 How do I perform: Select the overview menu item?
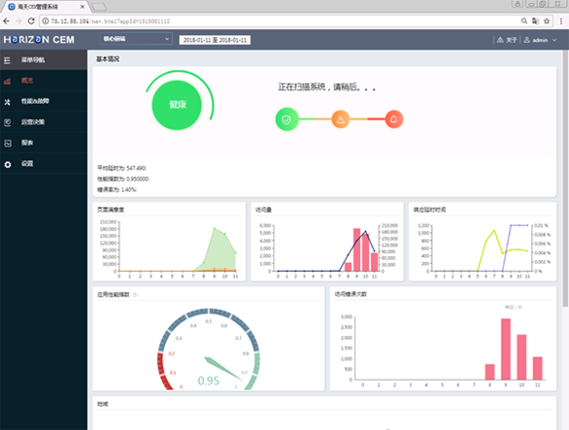[44, 81]
